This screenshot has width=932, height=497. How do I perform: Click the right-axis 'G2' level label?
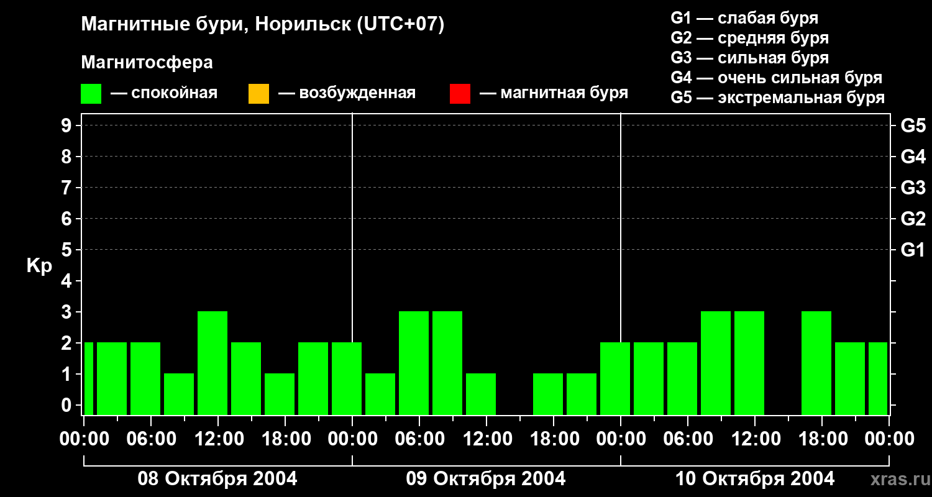pos(913,219)
